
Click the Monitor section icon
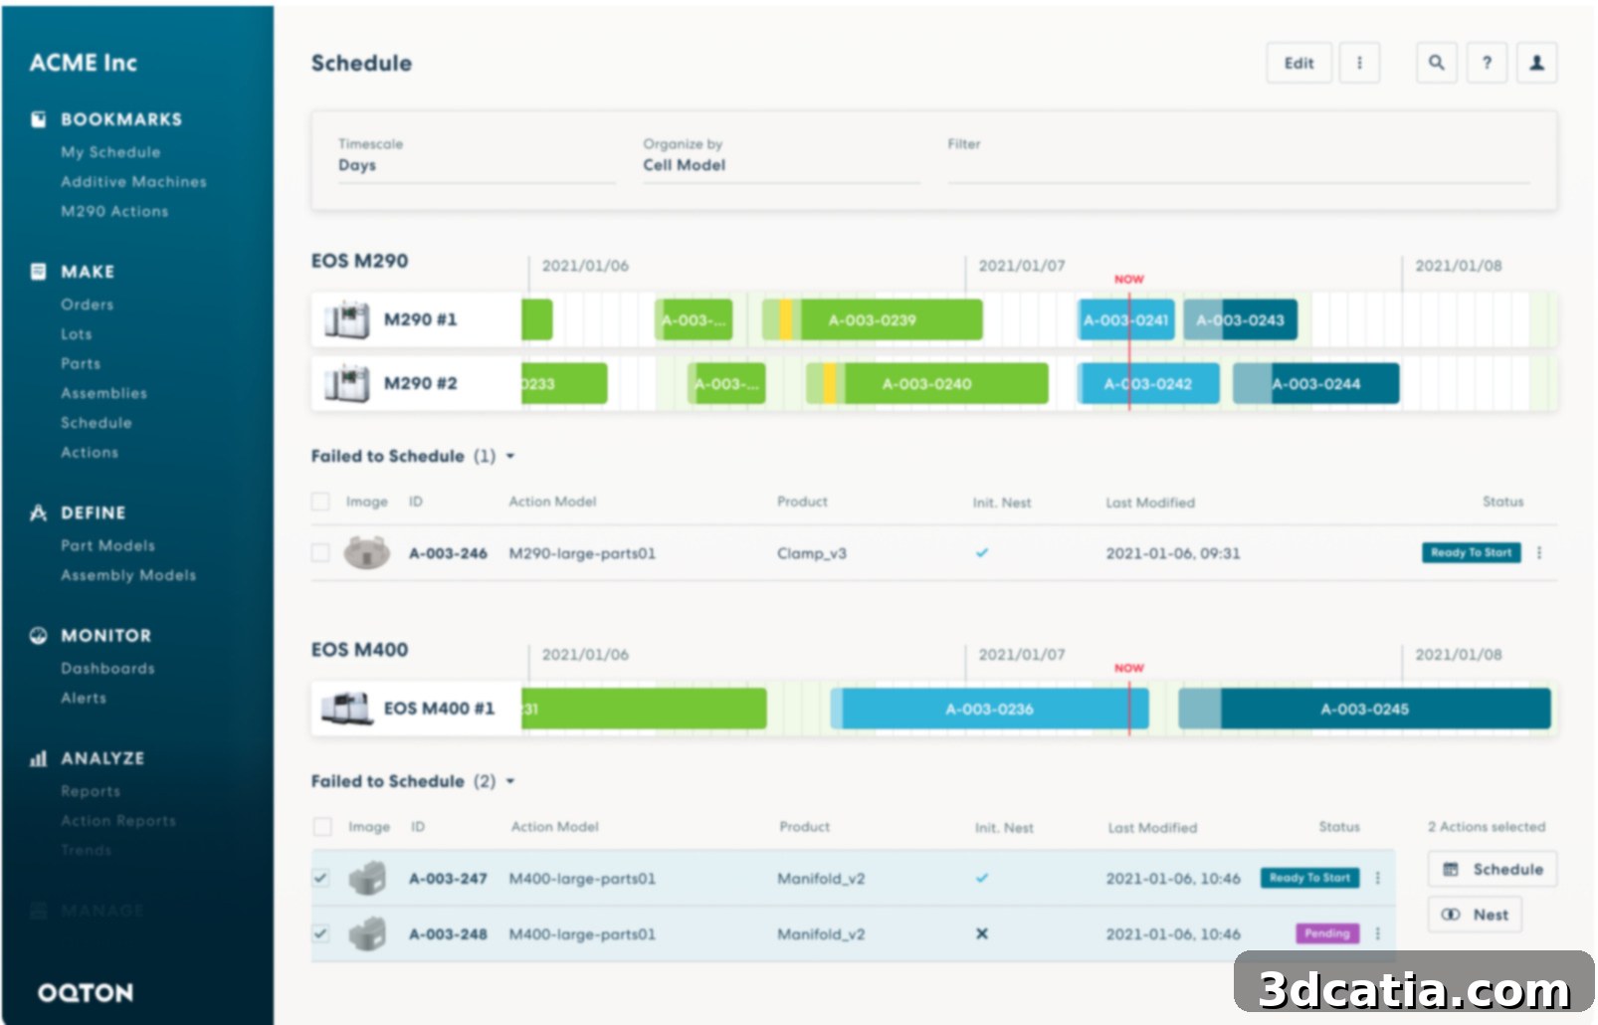point(38,635)
